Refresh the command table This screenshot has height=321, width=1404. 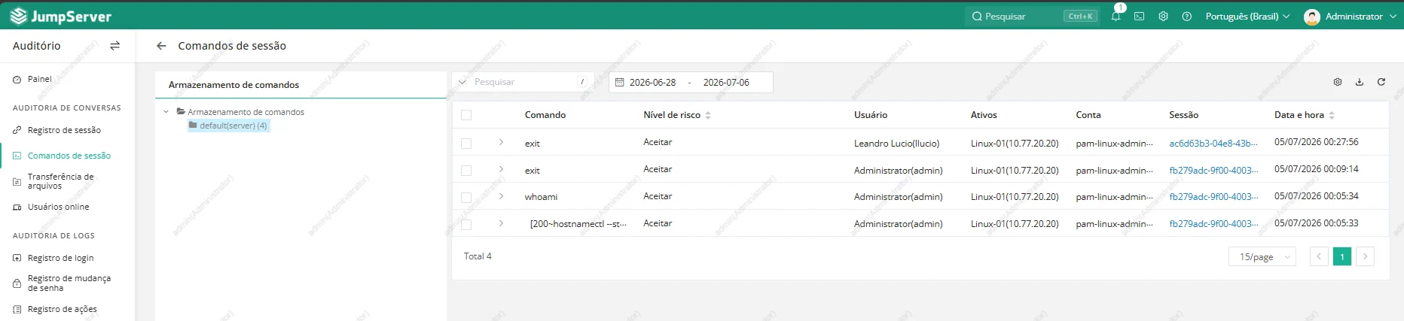click(x=1381, y=82)
